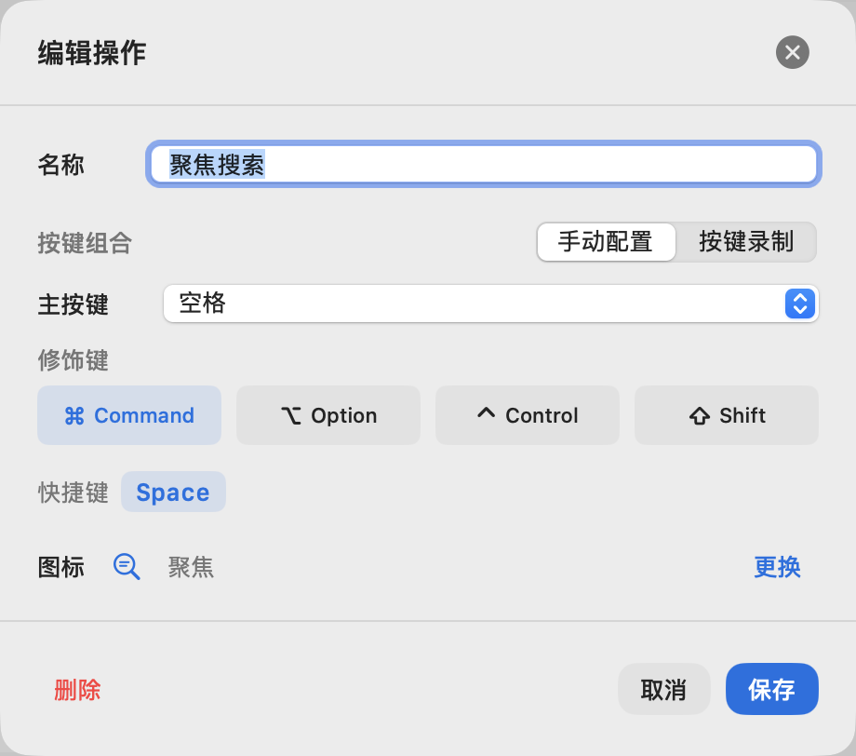Click the 按键组合 section label

point(85,242)
